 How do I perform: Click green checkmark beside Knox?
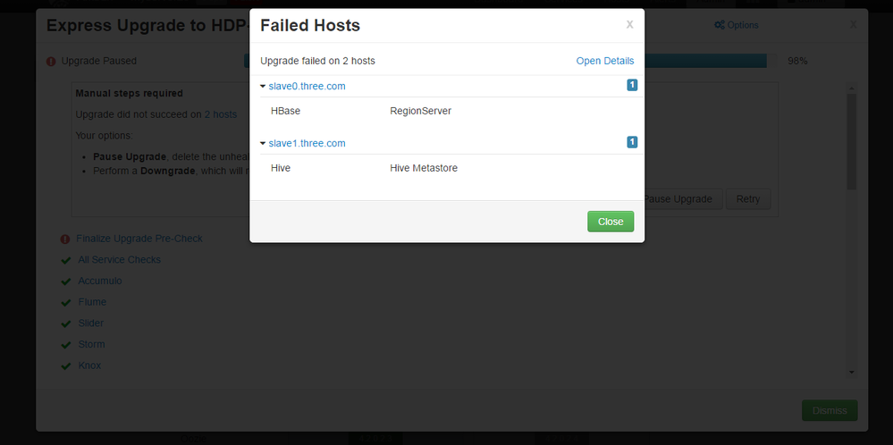pyautogui.click(x=65, y=366)
